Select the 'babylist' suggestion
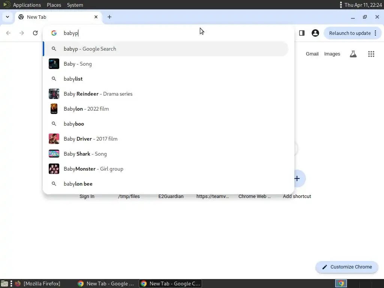The image size is (384, 288). tap(166, 79)
